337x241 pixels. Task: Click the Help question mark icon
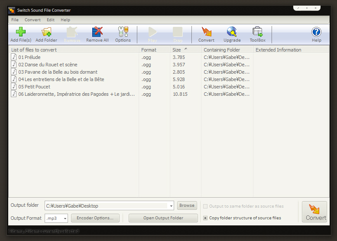pyautogui.click(x=316, y=32)
